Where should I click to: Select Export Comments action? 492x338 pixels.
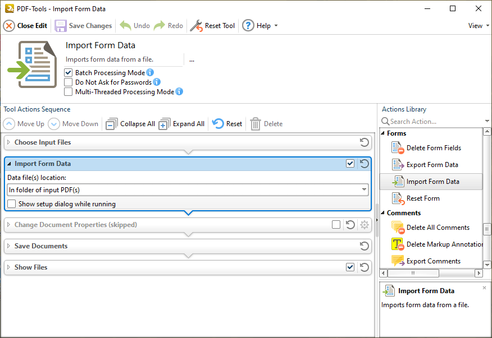point(431,261)
